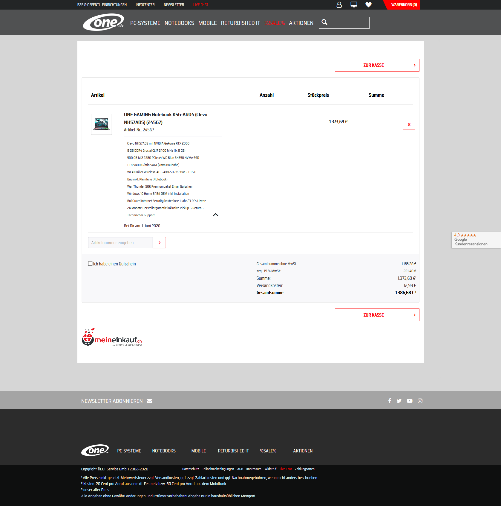Click 'War Thunder 50€ Premiumpaket' line

pyautogui.click(x=160, y=186)
